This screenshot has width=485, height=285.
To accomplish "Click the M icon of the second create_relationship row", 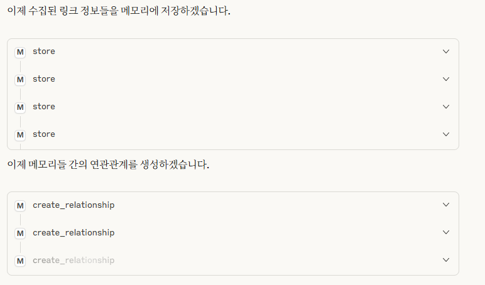I will tap(20, 234).
